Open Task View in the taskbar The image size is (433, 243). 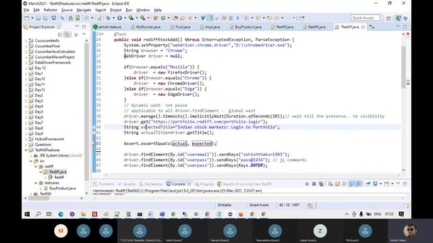click(49, 214)
